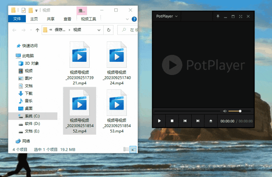Click the large PotPlayer logo play icon

(172, 65)
